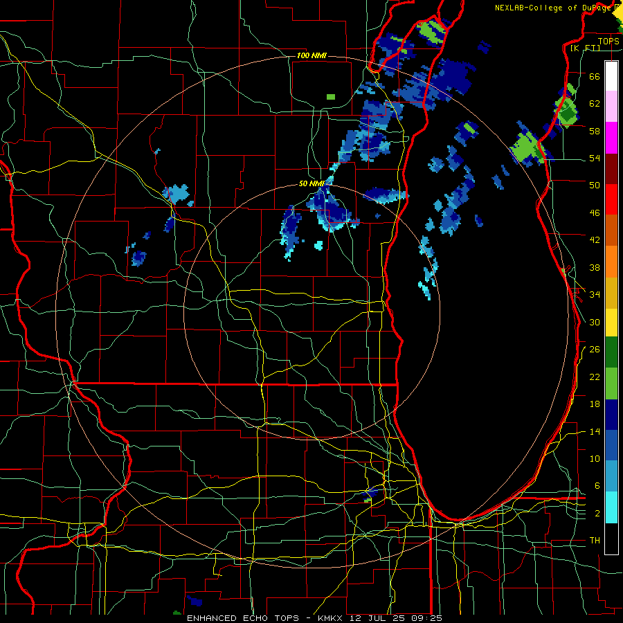Click the 18 scale label
This screenshot has height=623, width=623.
click(595, 404)
